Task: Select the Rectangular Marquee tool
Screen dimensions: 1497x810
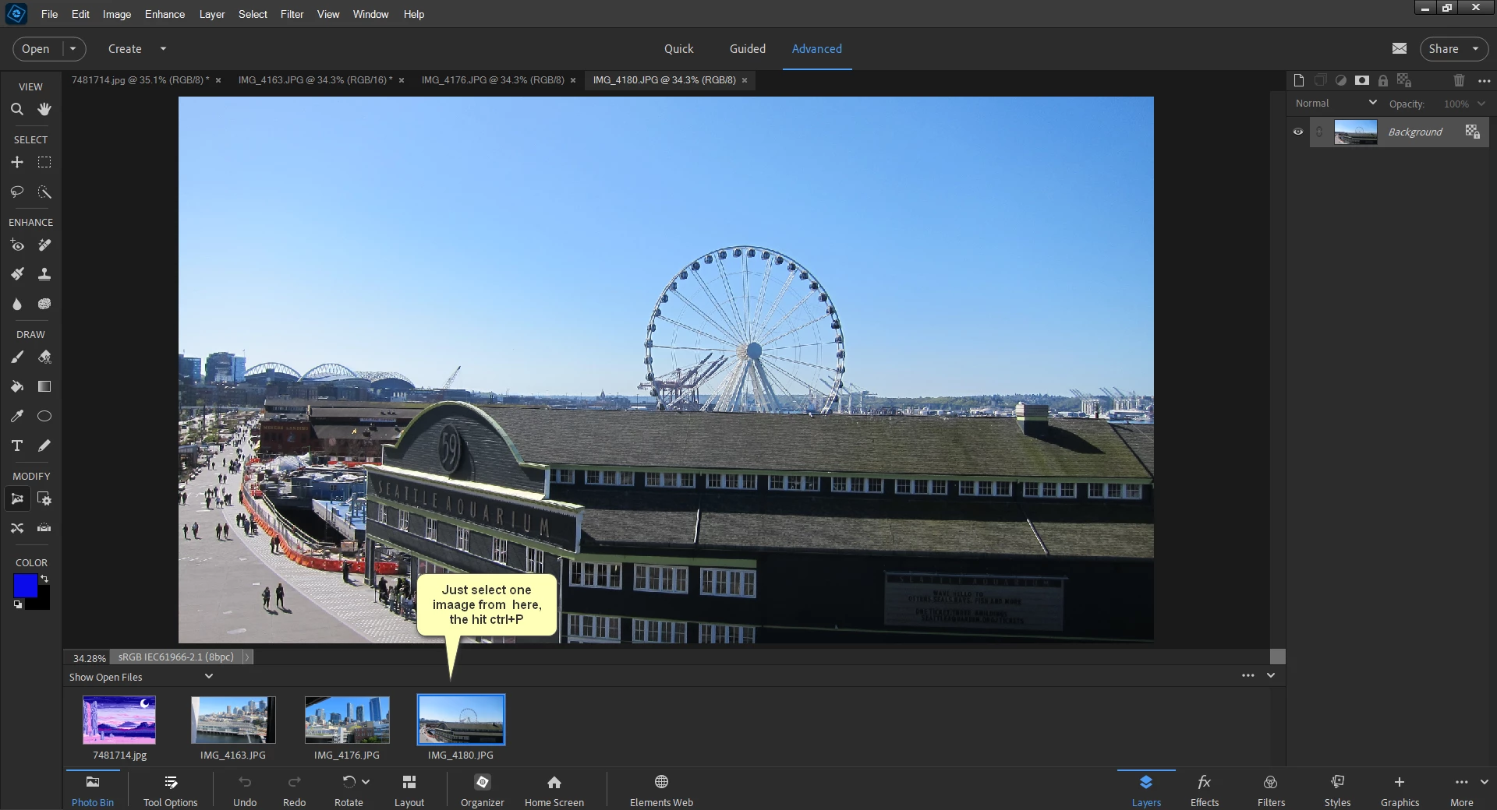Action: (44, 163)
